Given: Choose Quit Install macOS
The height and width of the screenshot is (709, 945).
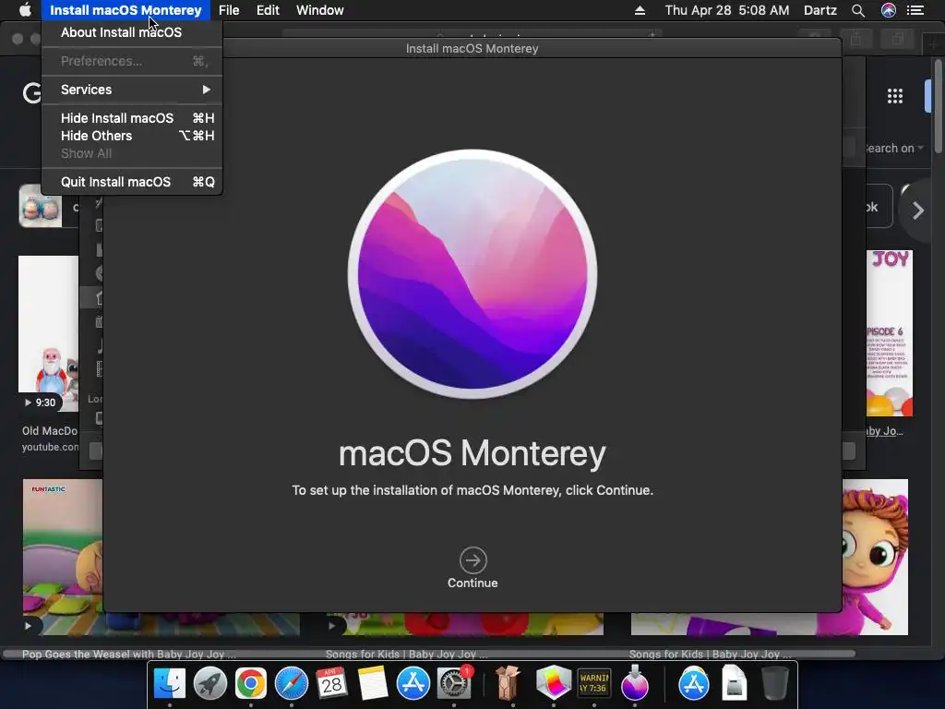Looking at the screenshot, I should coord(132,182).
